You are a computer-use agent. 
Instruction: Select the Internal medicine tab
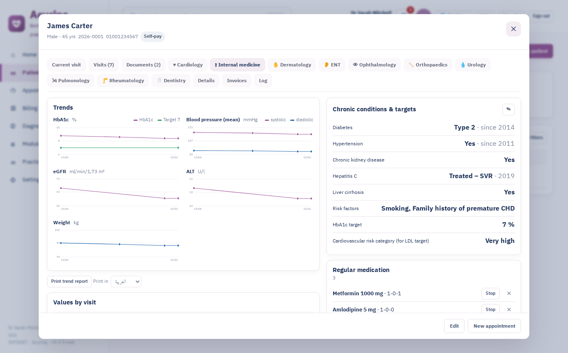237,65
